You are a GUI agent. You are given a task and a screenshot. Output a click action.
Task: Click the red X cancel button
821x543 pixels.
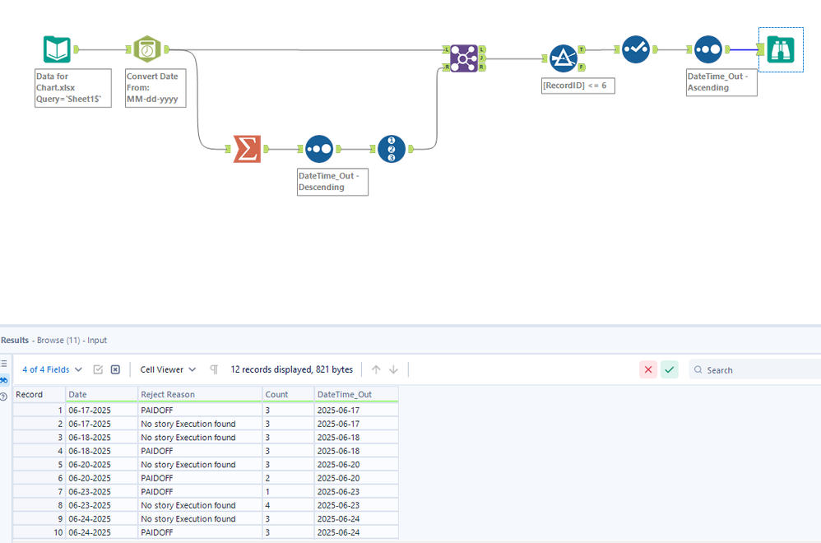(647, 369)
